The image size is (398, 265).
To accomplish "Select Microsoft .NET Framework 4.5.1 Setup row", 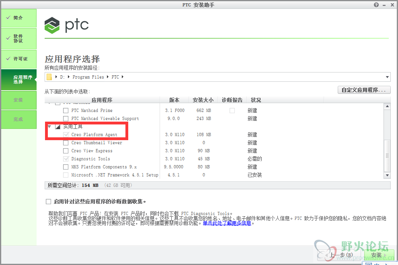I will (x=115, y=175).
